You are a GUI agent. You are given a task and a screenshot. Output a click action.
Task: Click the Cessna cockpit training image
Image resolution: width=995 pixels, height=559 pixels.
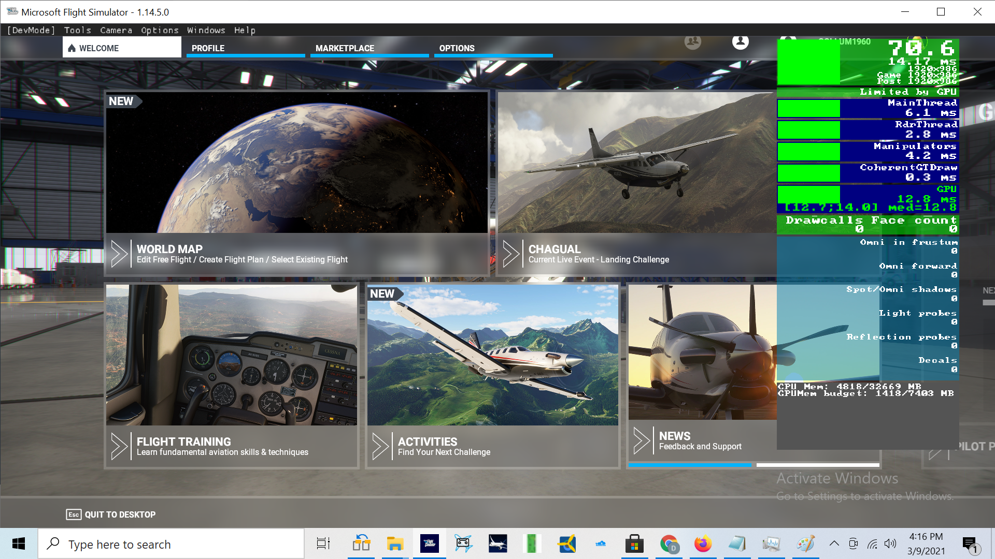232,355
